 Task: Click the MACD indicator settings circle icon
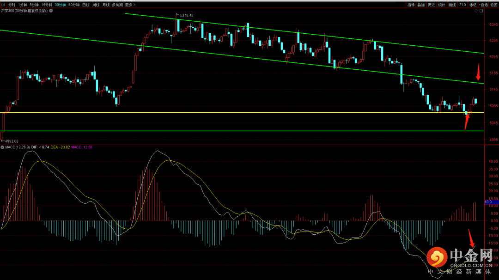(x=3, y=147)
